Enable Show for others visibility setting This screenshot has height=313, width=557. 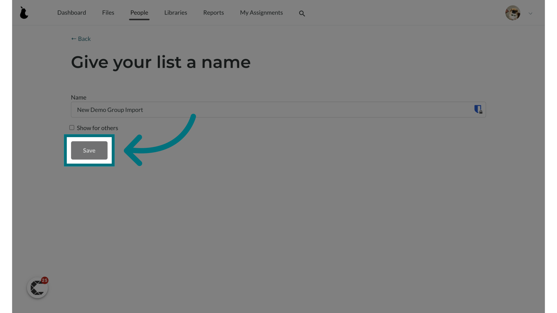pos(72,127)
